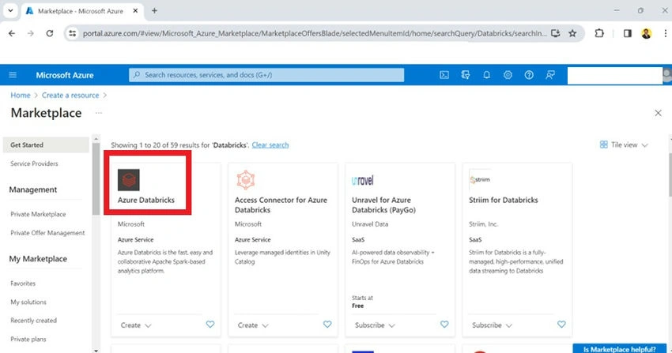Viewport: 672px width, 353px height.
Task: Open the Help question mark icon
Action: pos(529,75)
